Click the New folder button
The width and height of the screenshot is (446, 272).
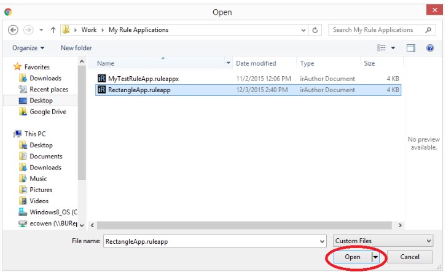click(76, 48)
